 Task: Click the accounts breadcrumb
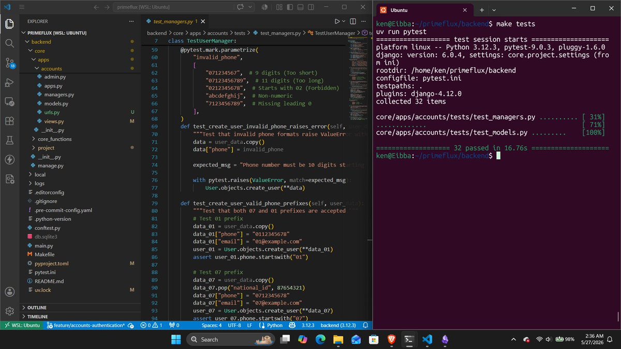[x=217, y=33]
